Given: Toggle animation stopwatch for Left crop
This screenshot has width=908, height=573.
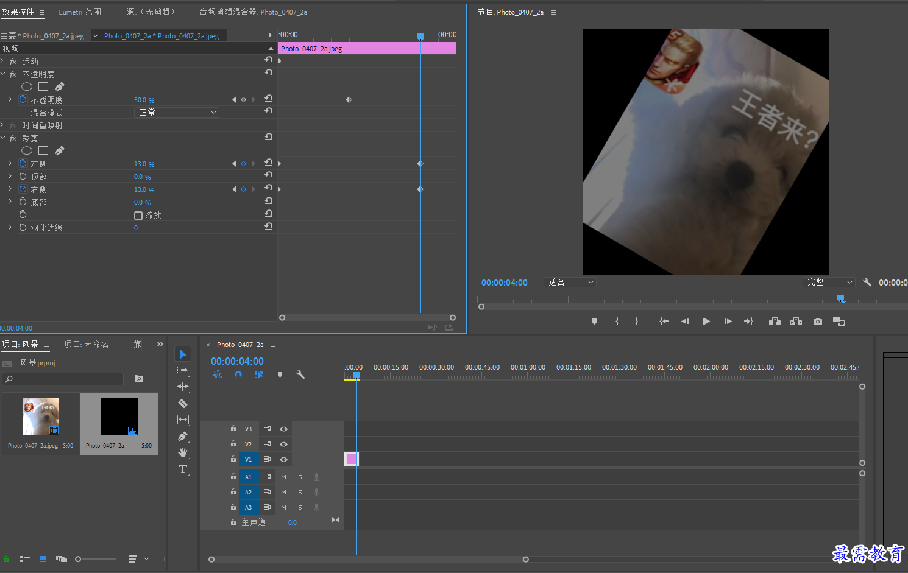Looking at the screenshot, I should [x=23, y=163].
